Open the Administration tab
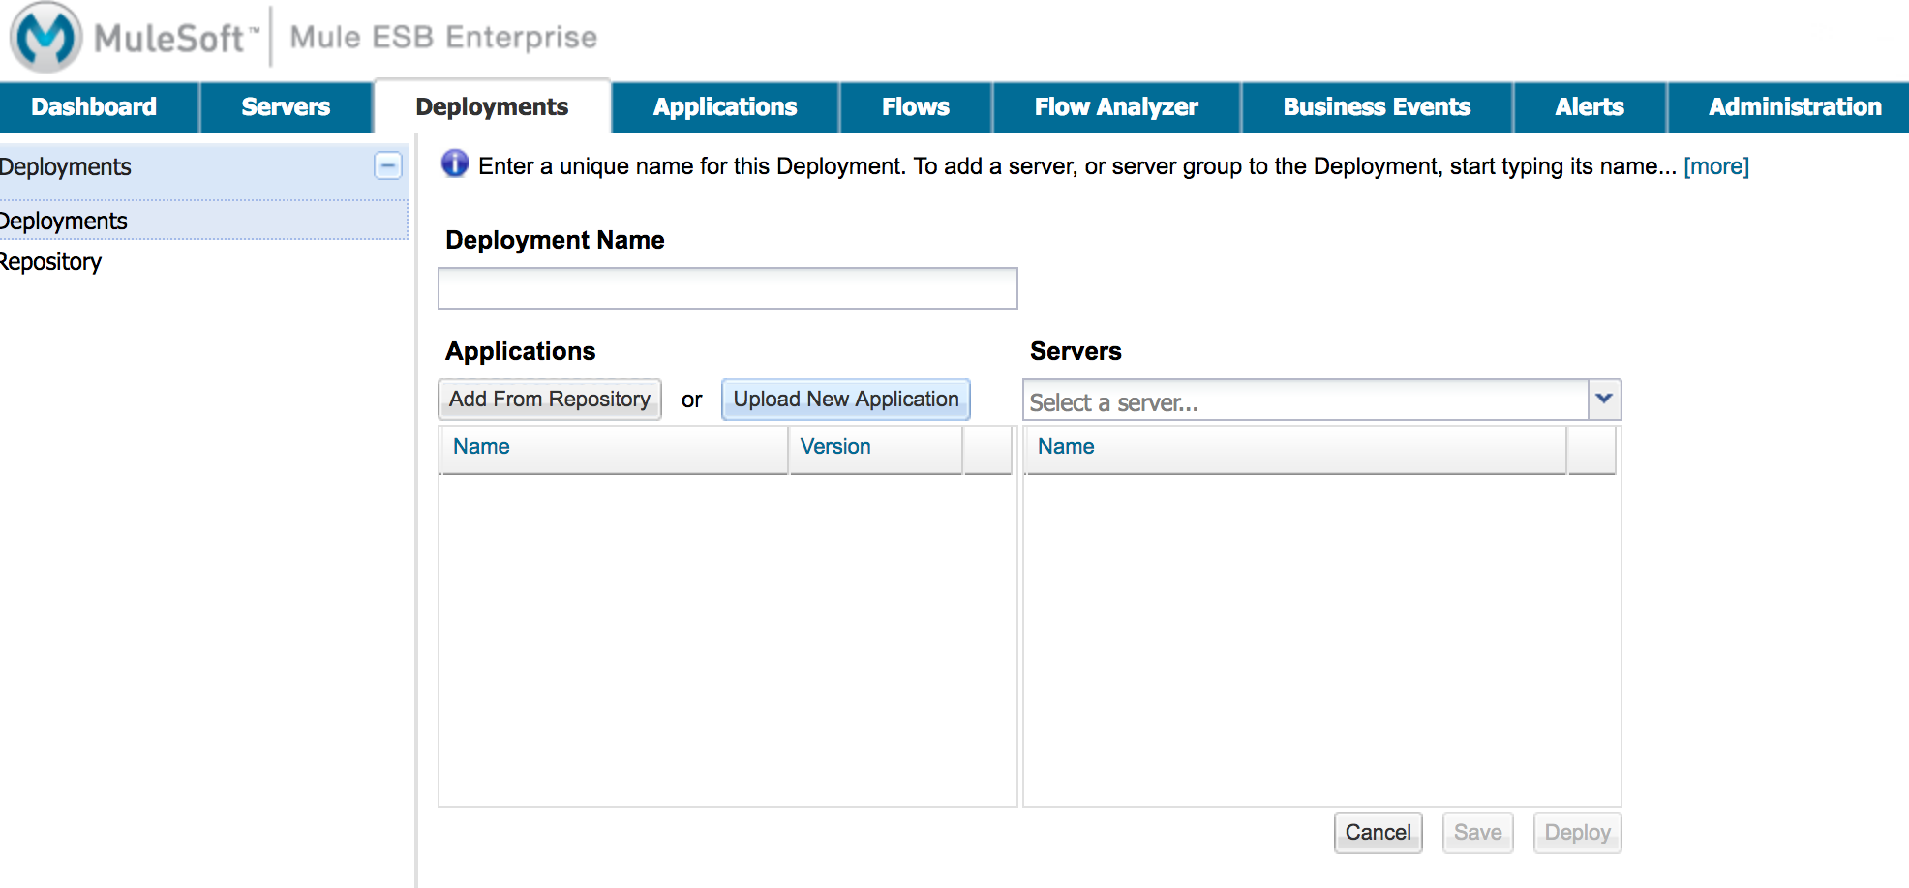1909x888 pixels. point(1794,107)
